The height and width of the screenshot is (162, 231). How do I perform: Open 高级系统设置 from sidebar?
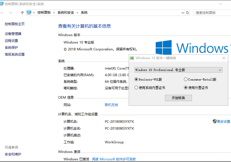[15, 54]
